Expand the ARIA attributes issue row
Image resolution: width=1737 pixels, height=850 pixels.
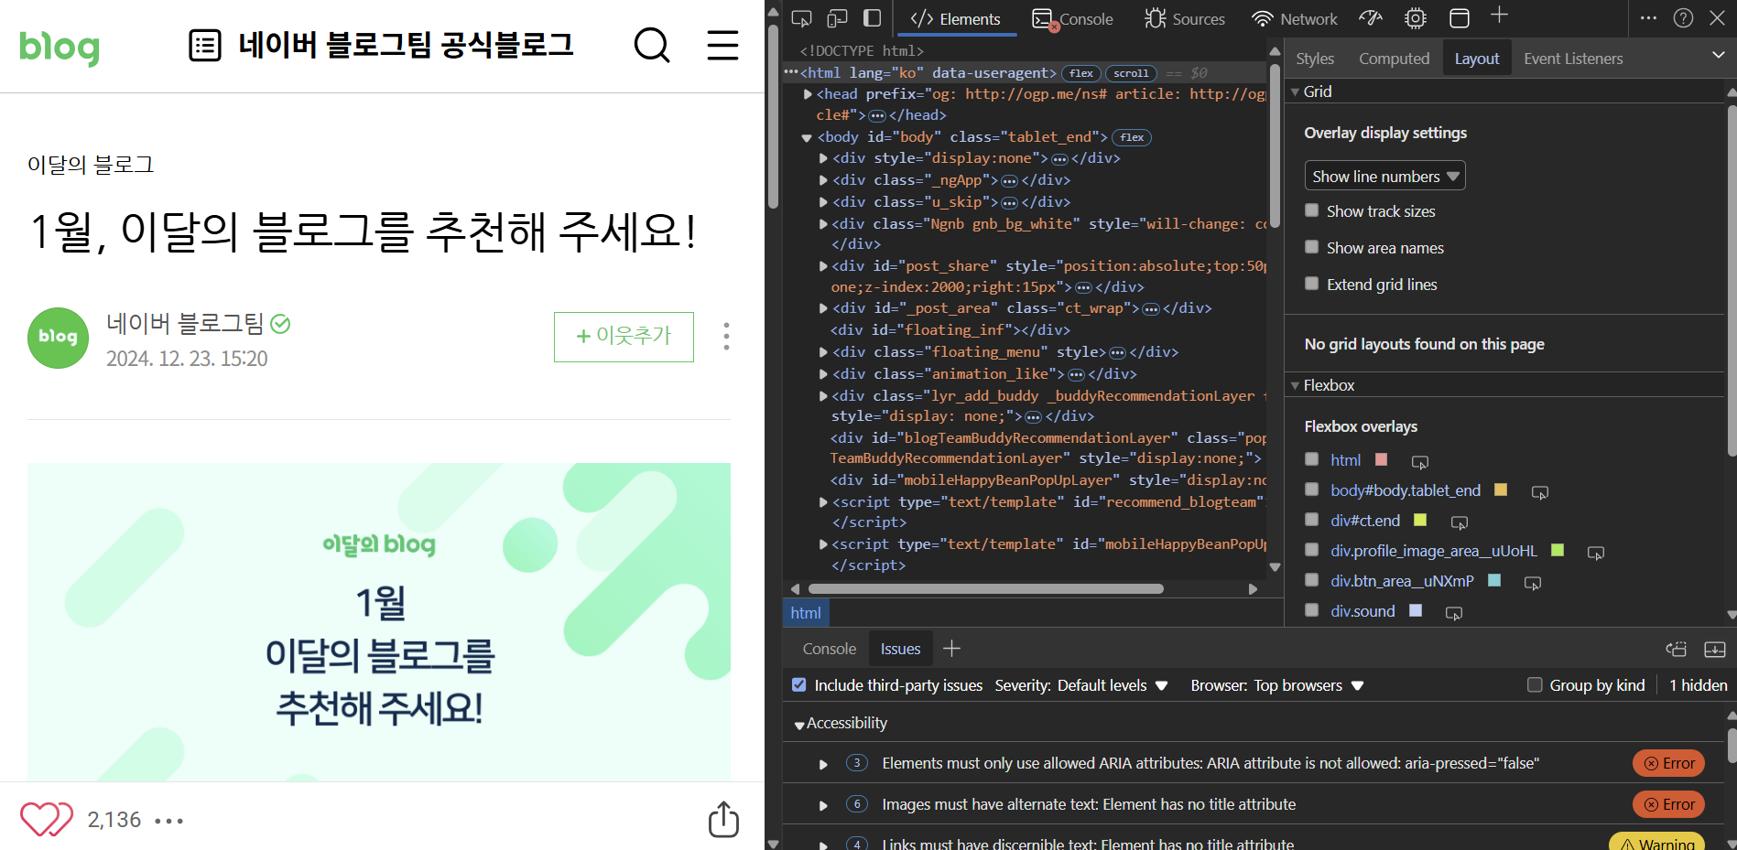pyautogui.click(x=823, y=764)
